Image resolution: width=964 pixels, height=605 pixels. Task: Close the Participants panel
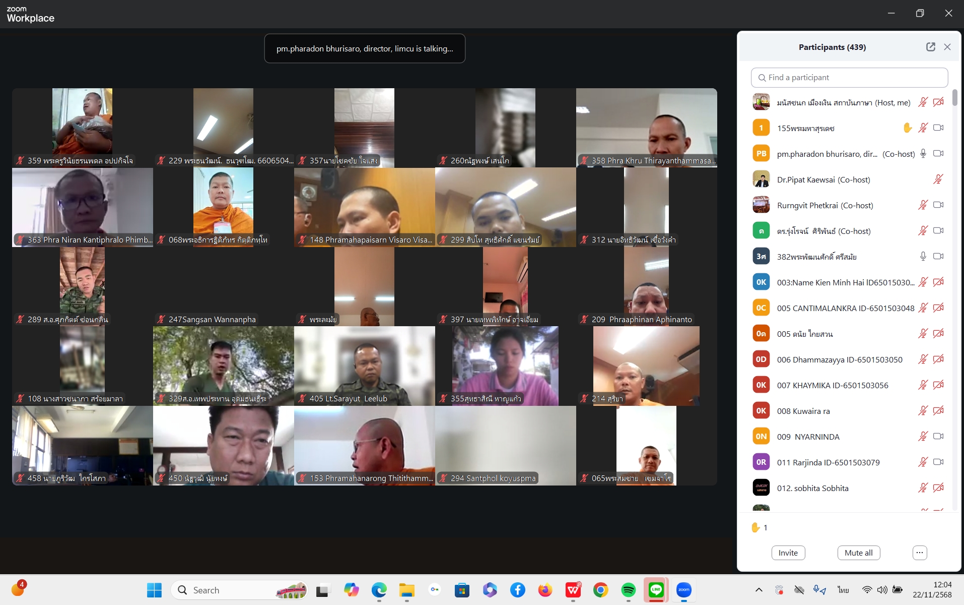tap(947, 47)
